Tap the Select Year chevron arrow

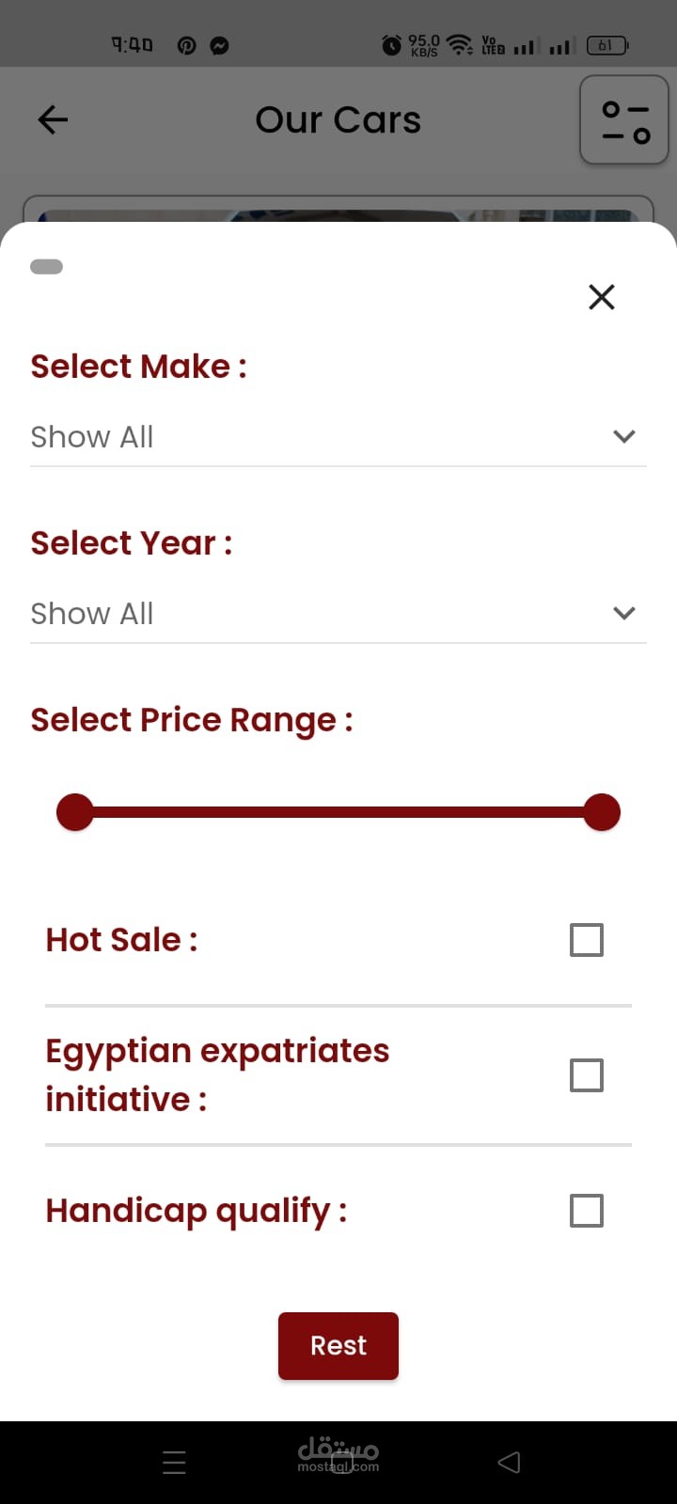[x=624, y=613]
